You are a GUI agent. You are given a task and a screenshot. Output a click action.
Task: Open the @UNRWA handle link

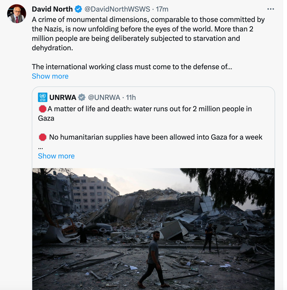pyautogui.click(x=104, y=97)
